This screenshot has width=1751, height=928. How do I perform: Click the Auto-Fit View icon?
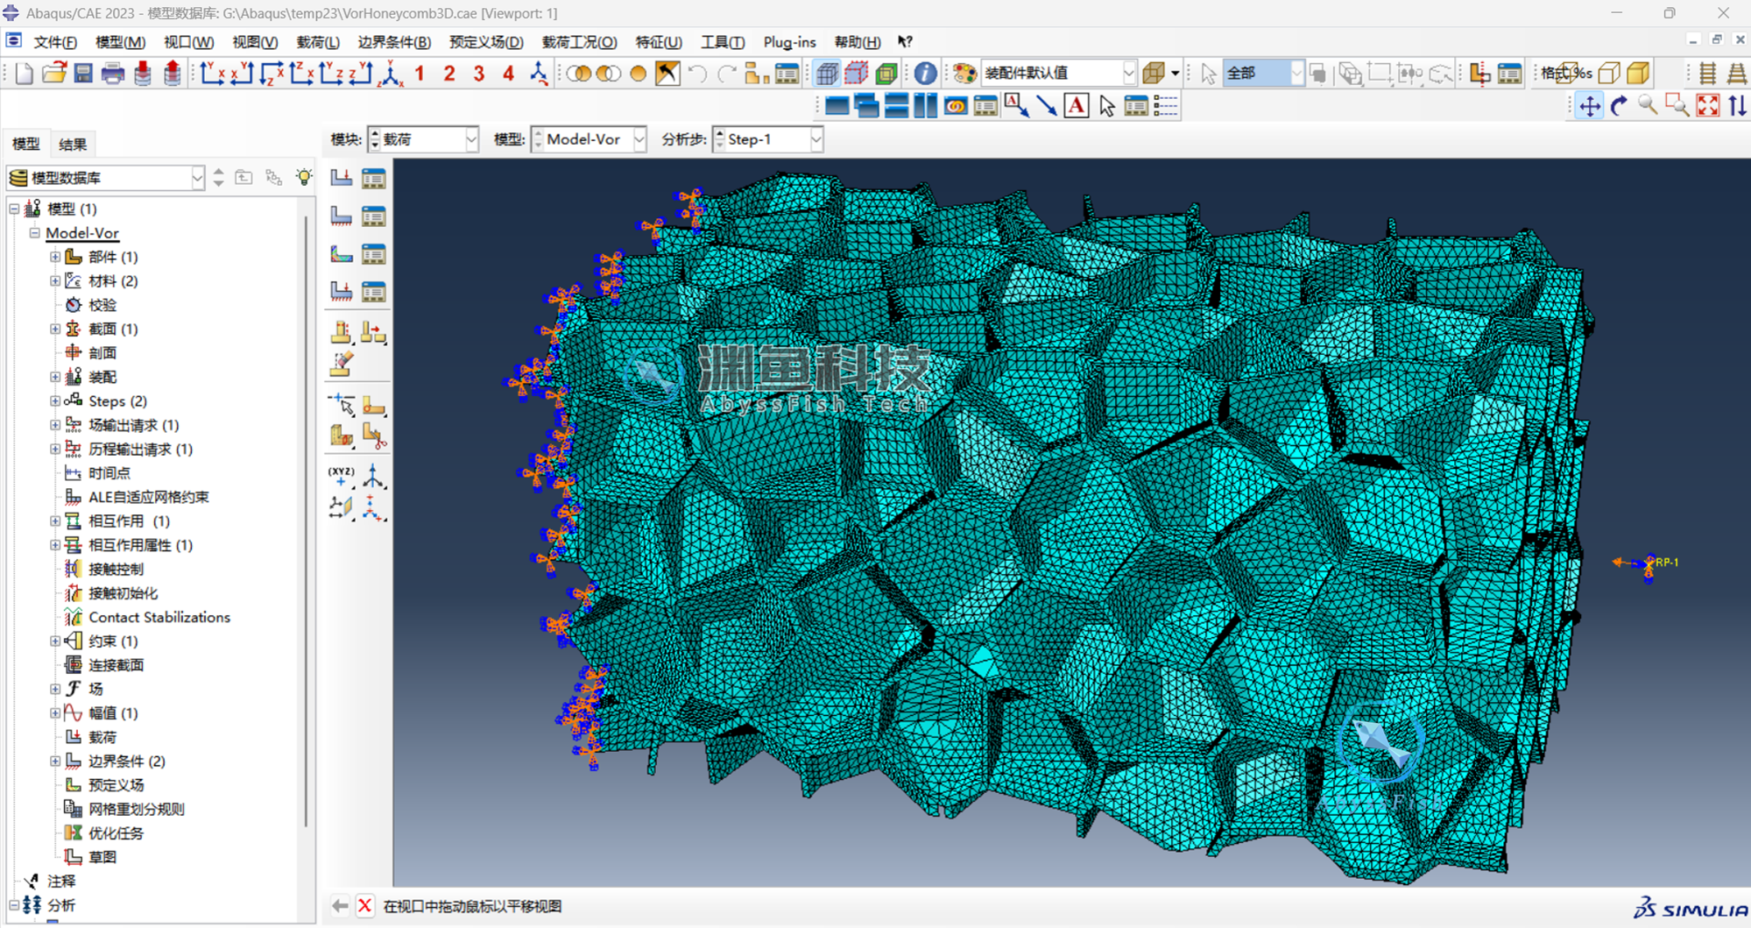[1707, 106]
